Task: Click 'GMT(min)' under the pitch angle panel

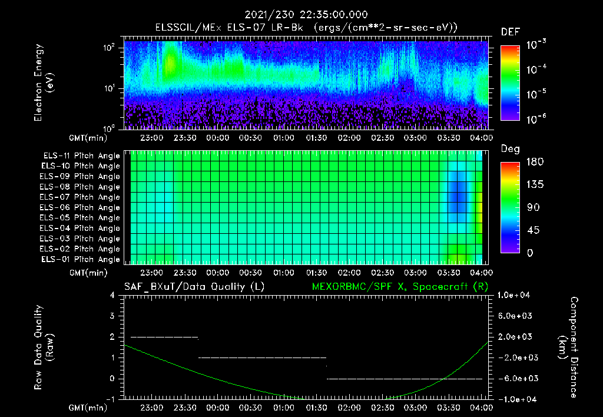Action: pyautogui.click(x=88, y=273)
